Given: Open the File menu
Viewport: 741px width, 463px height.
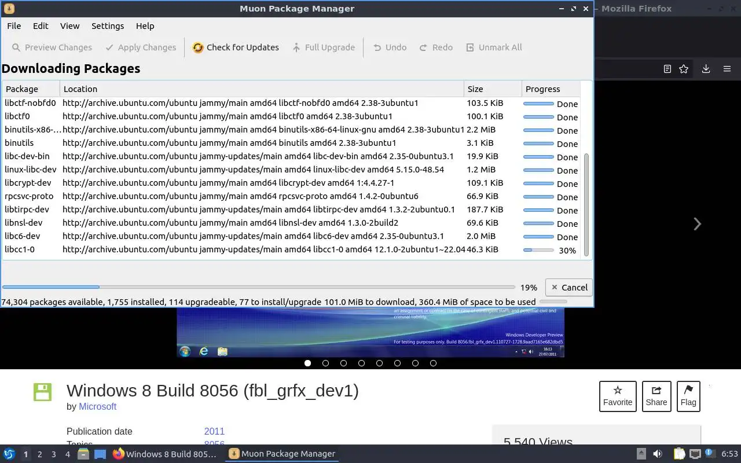Looking at the screenshot, I should [14, 26].
